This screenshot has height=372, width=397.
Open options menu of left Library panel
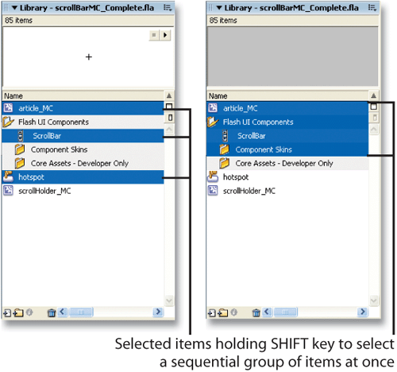point(168,8)
